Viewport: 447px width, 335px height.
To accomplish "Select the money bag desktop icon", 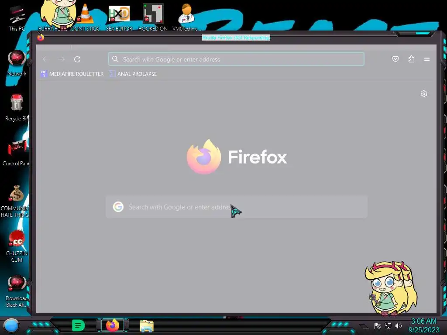I will point(16,201).
